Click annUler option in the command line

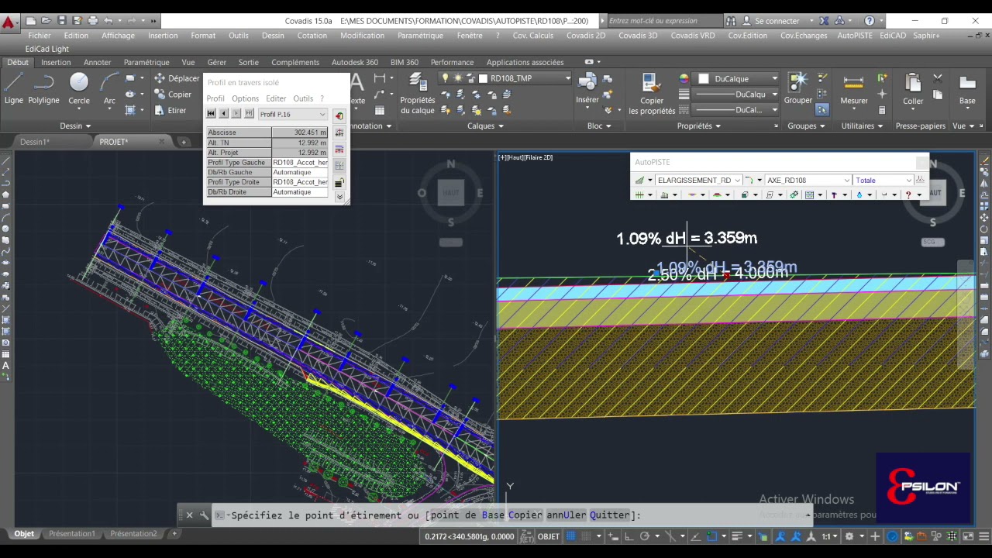(566, 515)
